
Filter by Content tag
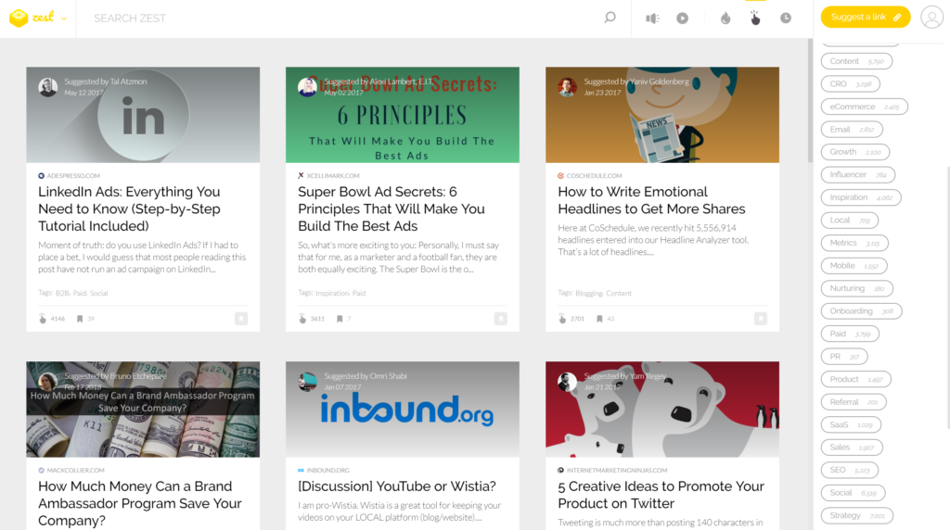[856, 61]
